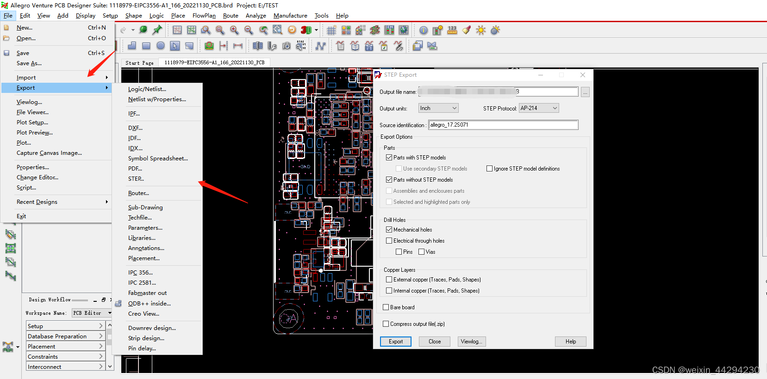This screenshot has height=379, width=767.
Task: Expand the Constraints workflow section
Action: pos(65,356)
